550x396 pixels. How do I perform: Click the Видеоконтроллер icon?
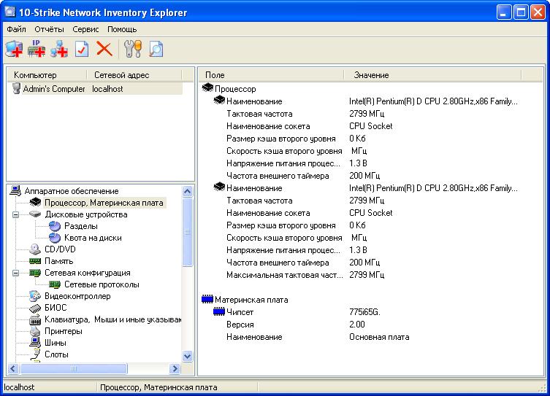click(35, 296)
